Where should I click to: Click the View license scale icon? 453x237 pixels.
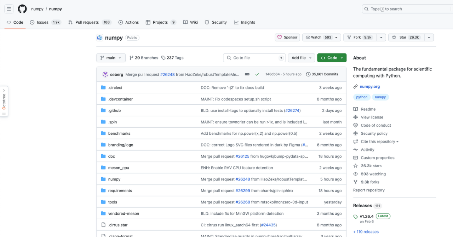click(x=356, y=117)
